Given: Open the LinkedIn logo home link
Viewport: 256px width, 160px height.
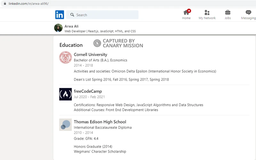Looking at the screenshot, I should pyautogui.click(x=60, y=15).
